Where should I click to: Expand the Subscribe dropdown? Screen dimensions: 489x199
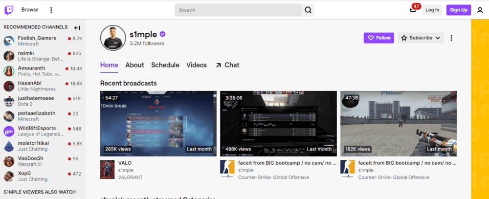point(421,38)
